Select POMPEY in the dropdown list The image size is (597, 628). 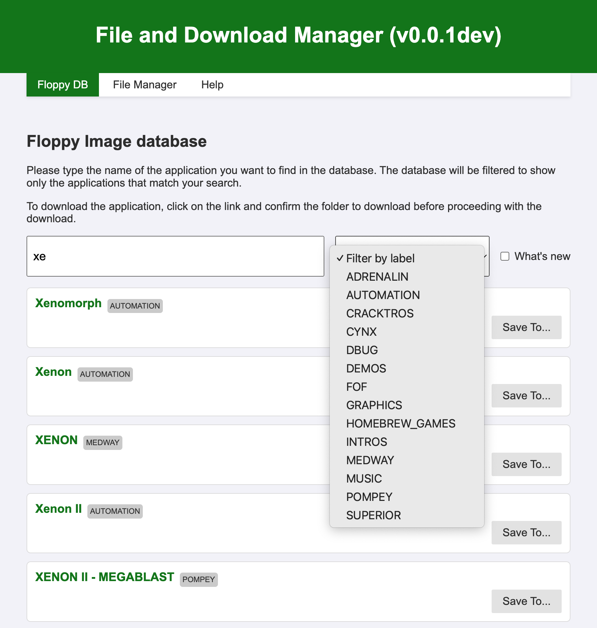tap(407, 497)
